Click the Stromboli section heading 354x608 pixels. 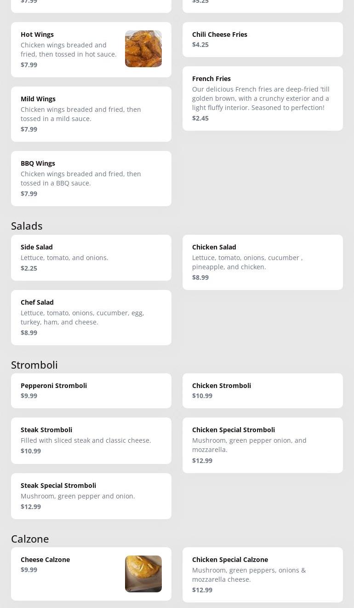pyautogui.click(x=34, y=365)
